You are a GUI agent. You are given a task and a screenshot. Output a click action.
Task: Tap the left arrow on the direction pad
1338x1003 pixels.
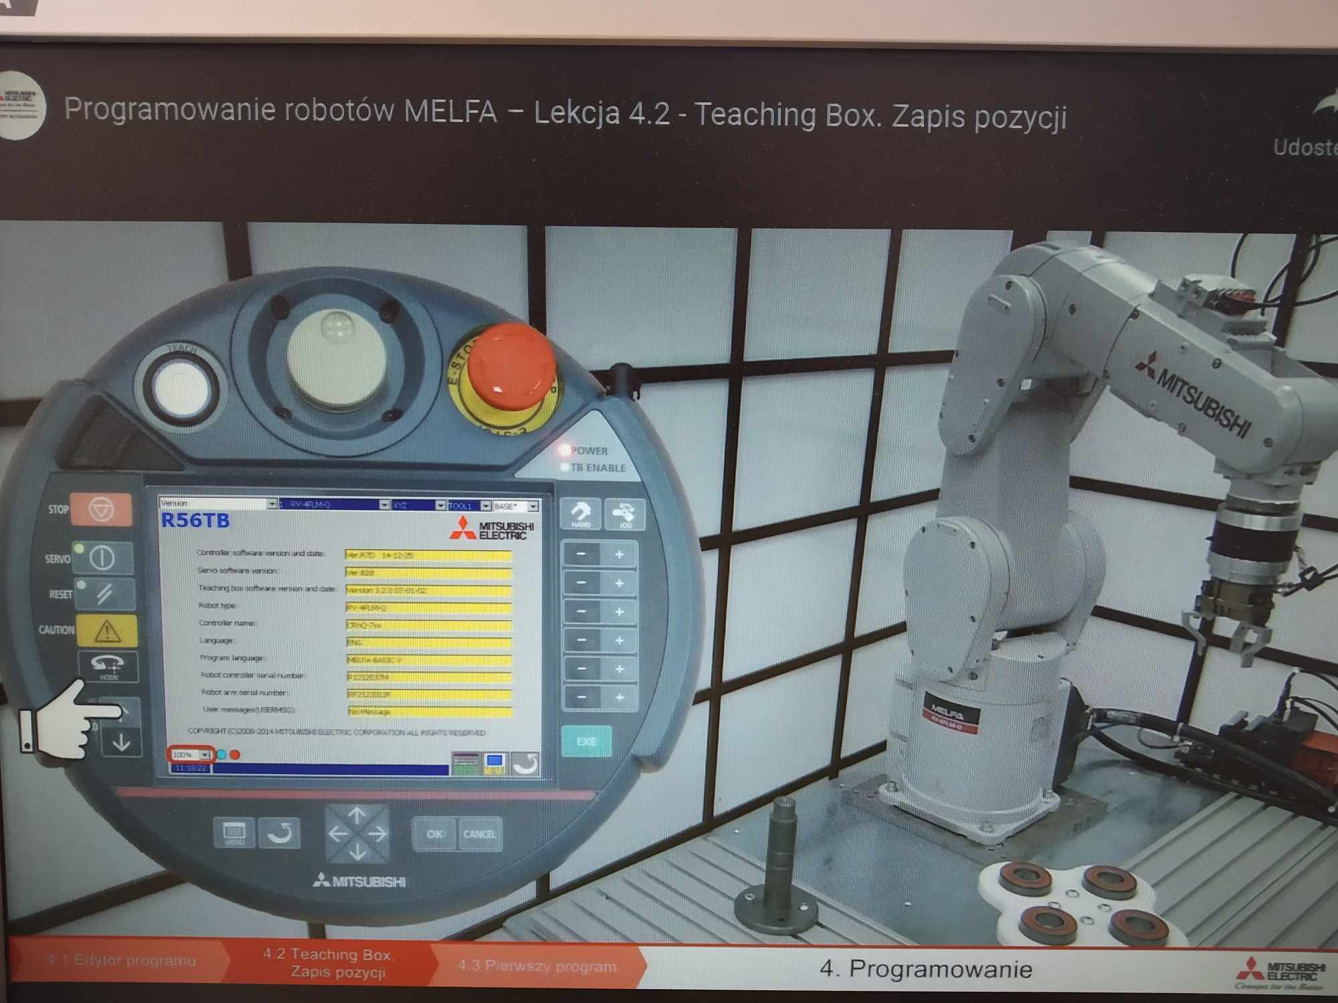[338, 834]
